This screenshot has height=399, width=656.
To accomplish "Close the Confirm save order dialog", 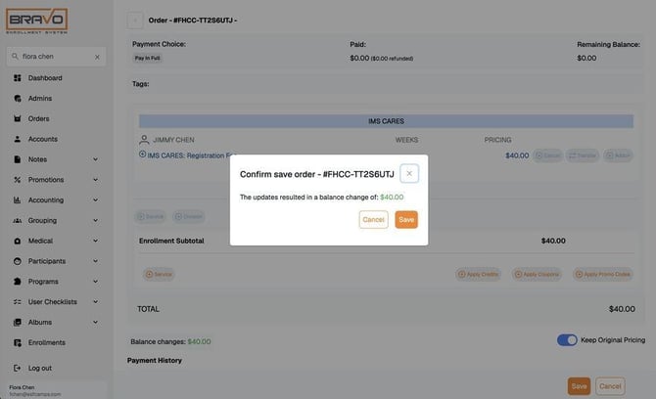I will 409,173.
